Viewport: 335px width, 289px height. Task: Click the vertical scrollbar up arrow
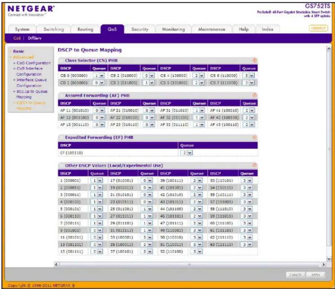pos(329,49)
